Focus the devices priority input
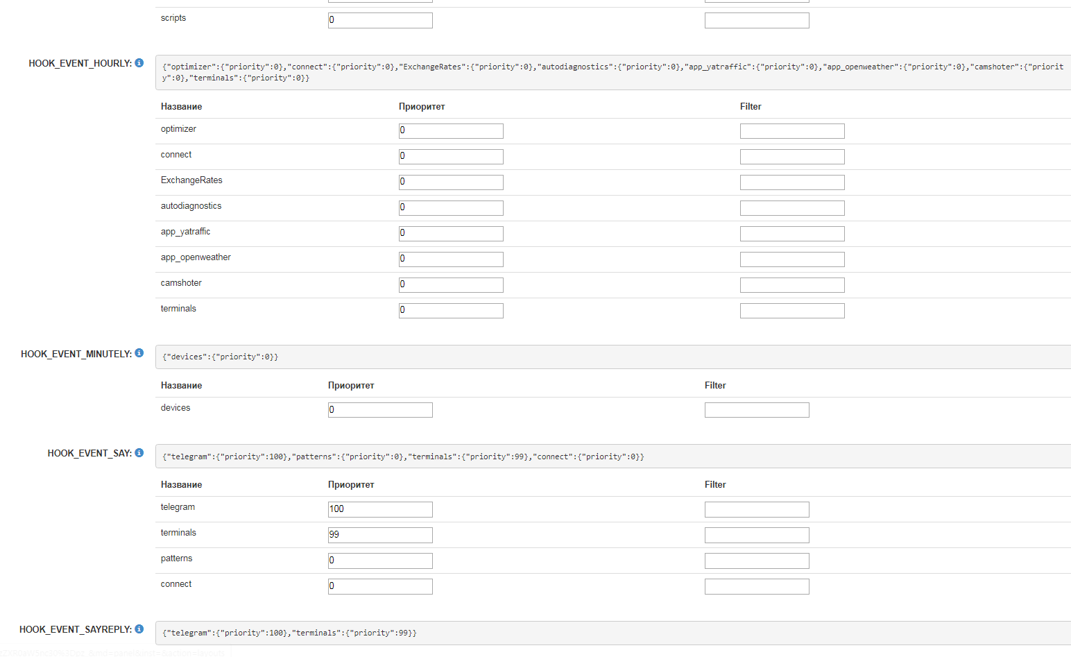Screen dimensions: 1071x657 click(x=380, y=410)
